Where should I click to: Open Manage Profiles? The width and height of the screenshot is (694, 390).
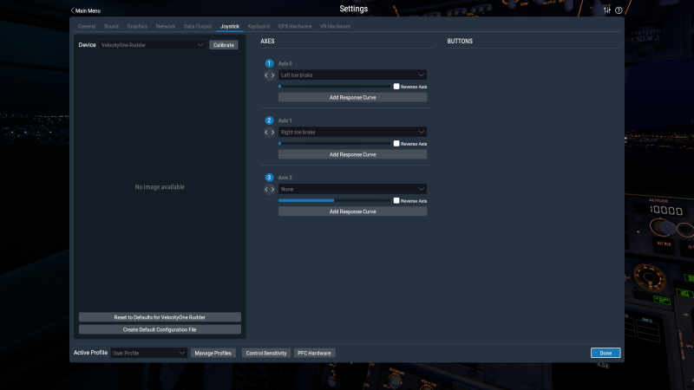click(213, 353)
